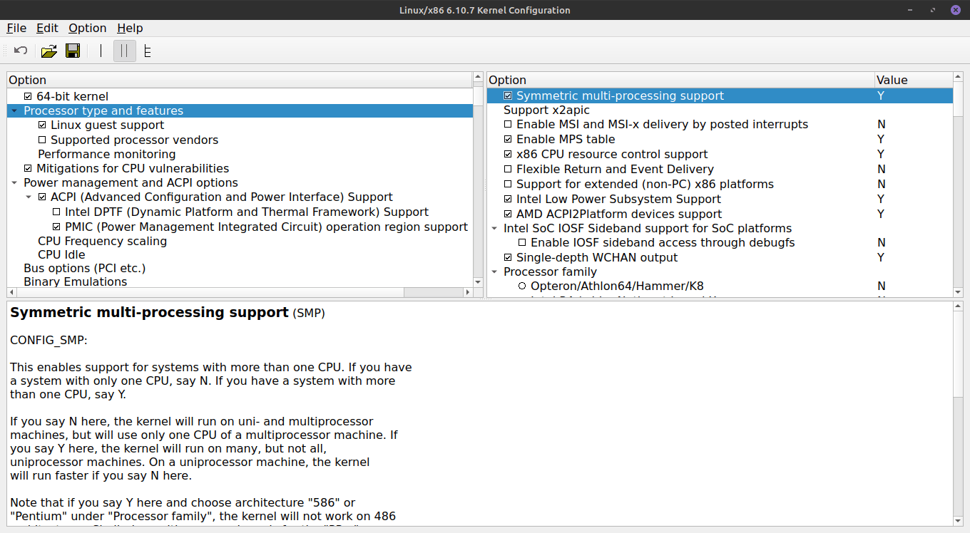
Task: Toggle 64-bit kernel checkbox
Action: pos(28,96)
